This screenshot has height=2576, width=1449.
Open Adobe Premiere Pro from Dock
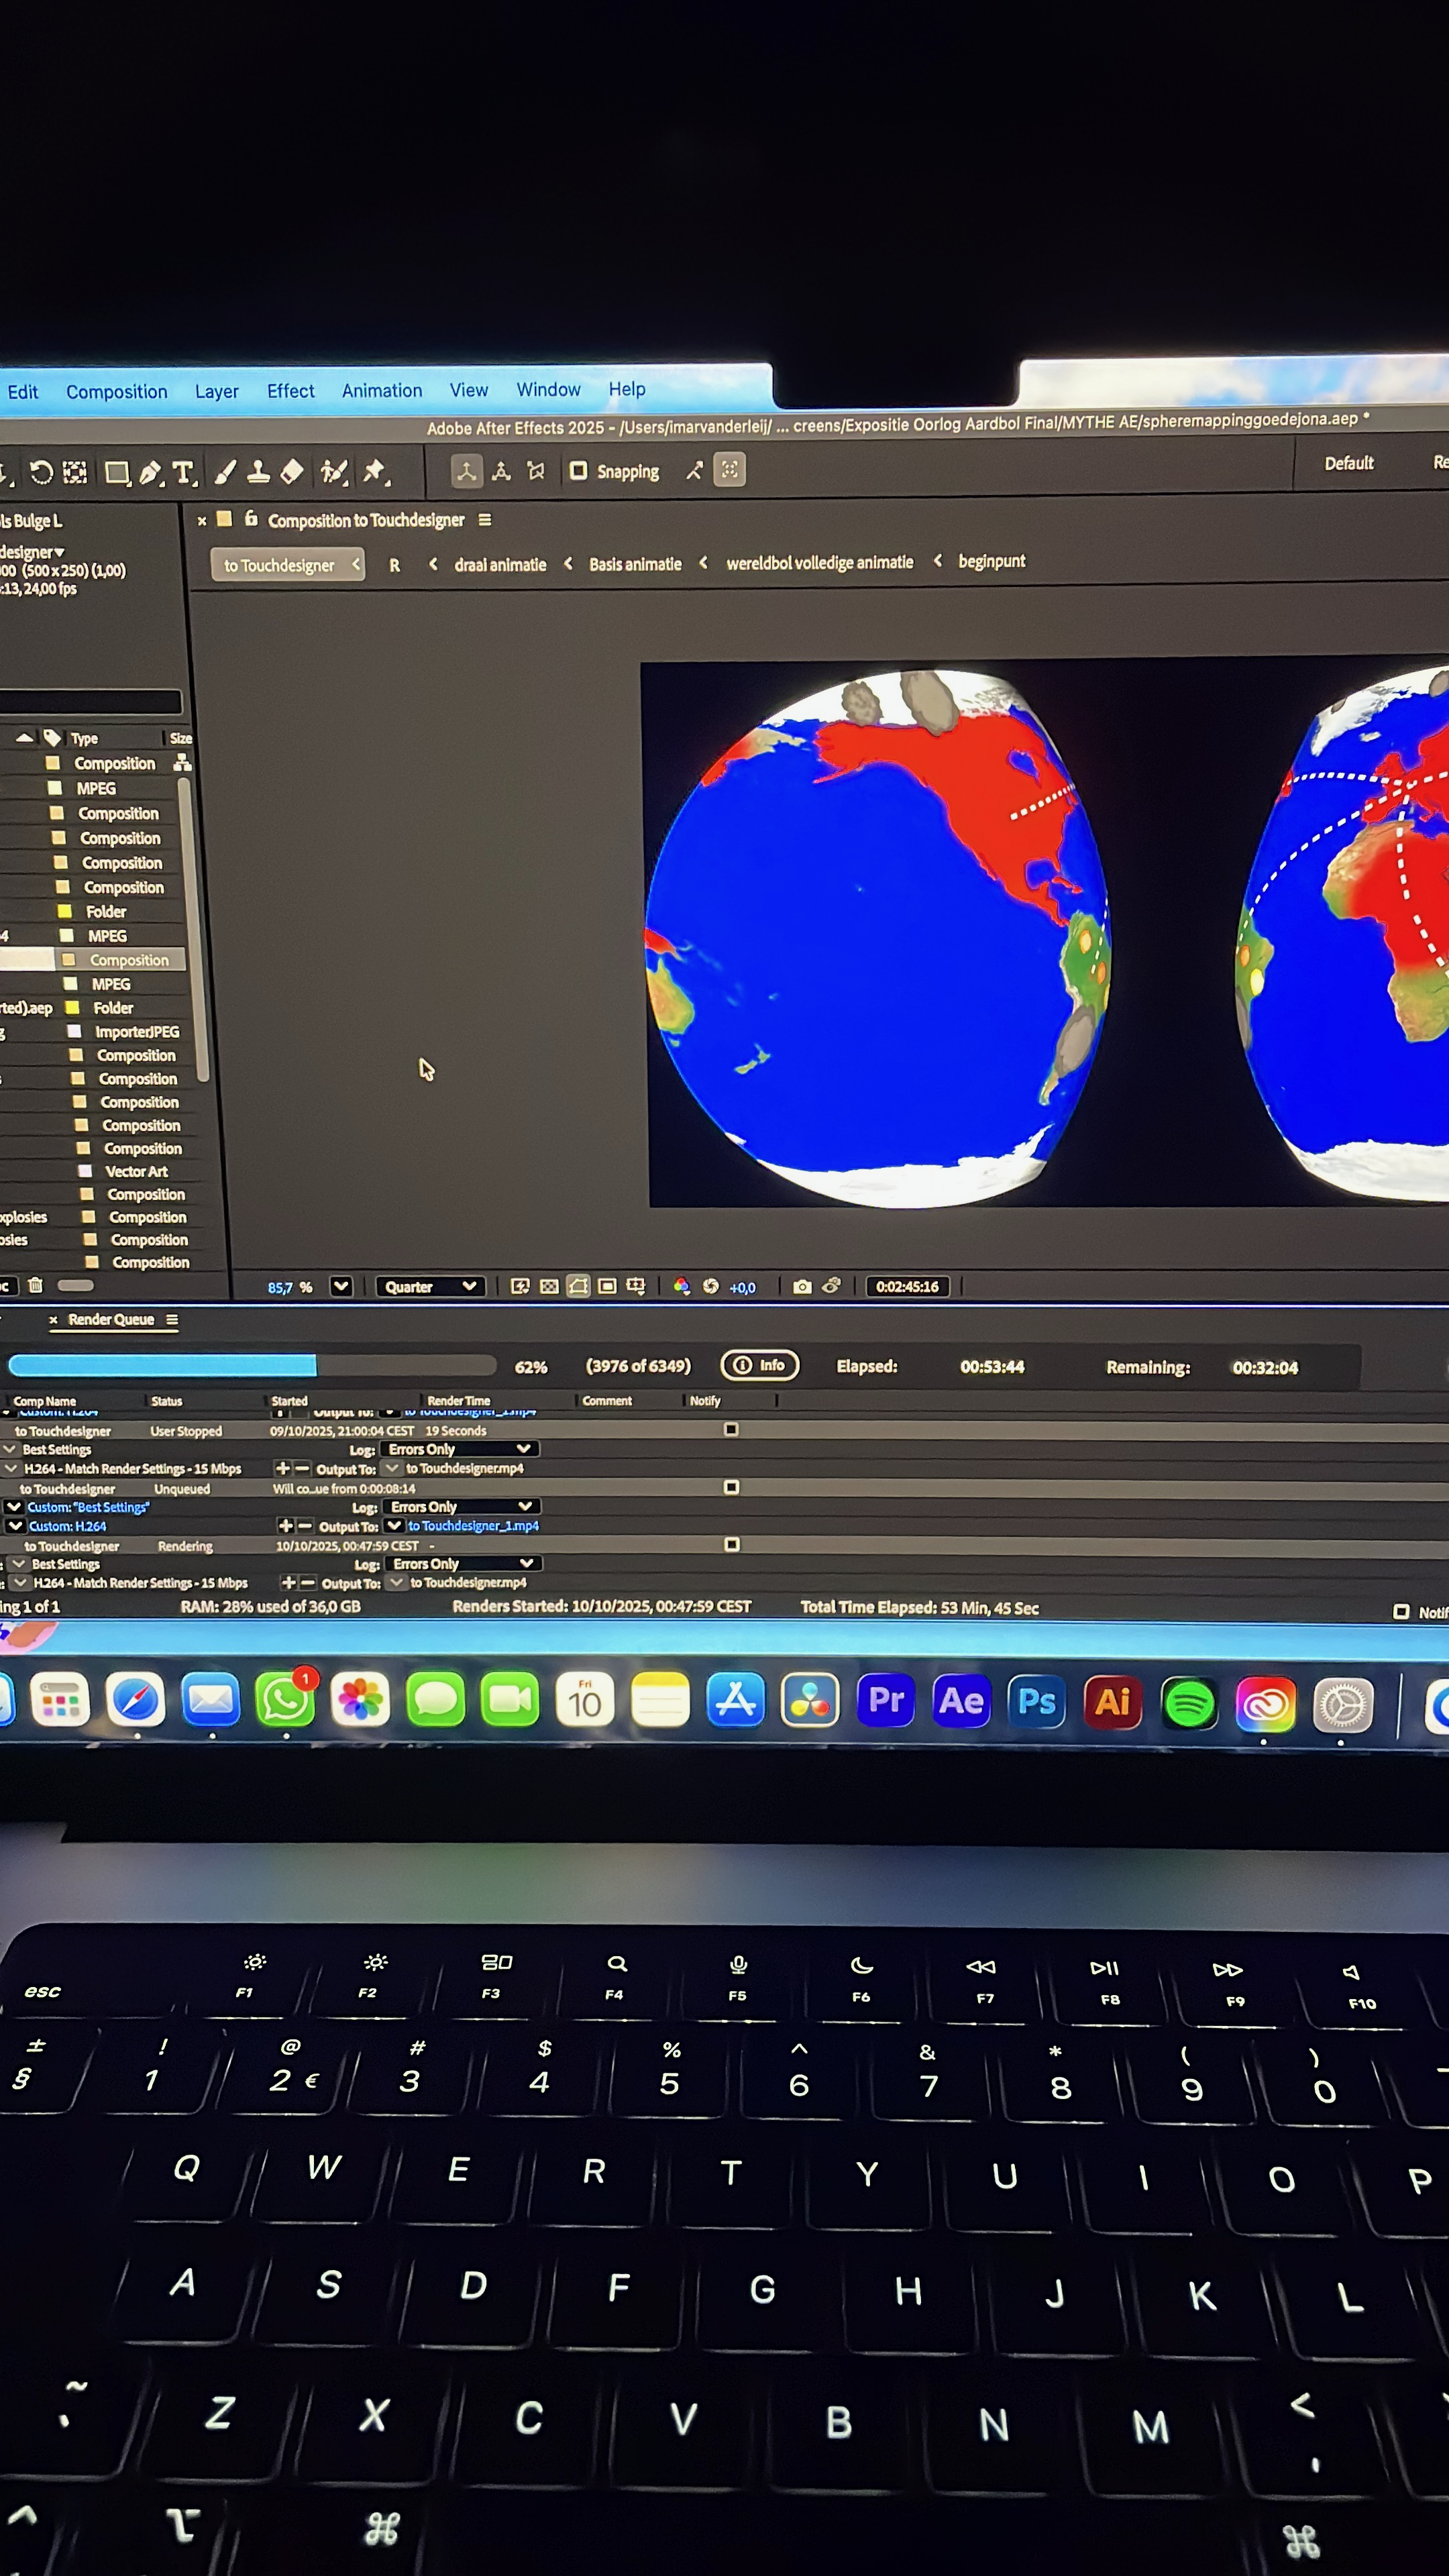[886, 1701]
